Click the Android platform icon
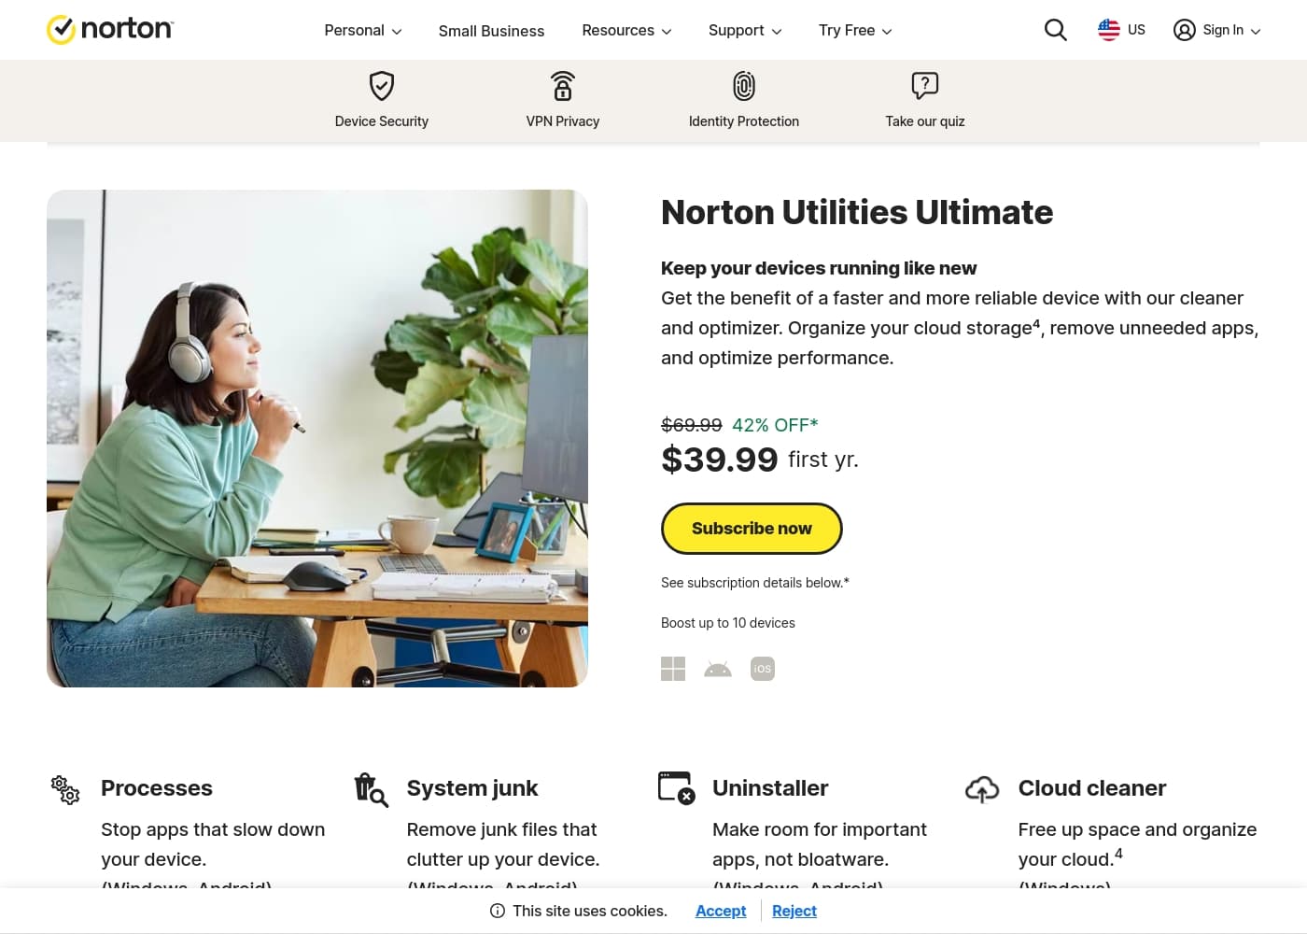 pyautogui.click(x=717, y=668)
